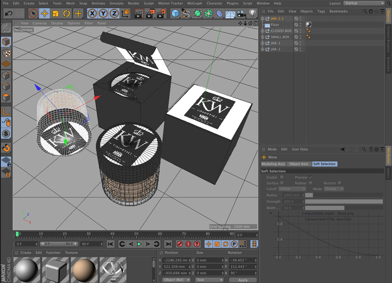The width and height of the screenshot is (392, 283).
Task: Select the Live Selection tool
Action: (x=33, y=13)
